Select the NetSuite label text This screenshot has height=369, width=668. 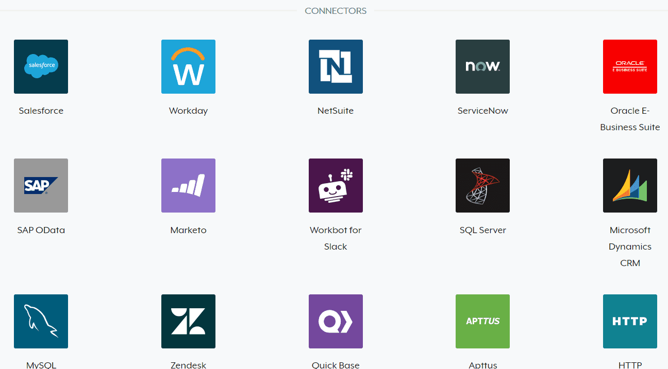[336, 111]
